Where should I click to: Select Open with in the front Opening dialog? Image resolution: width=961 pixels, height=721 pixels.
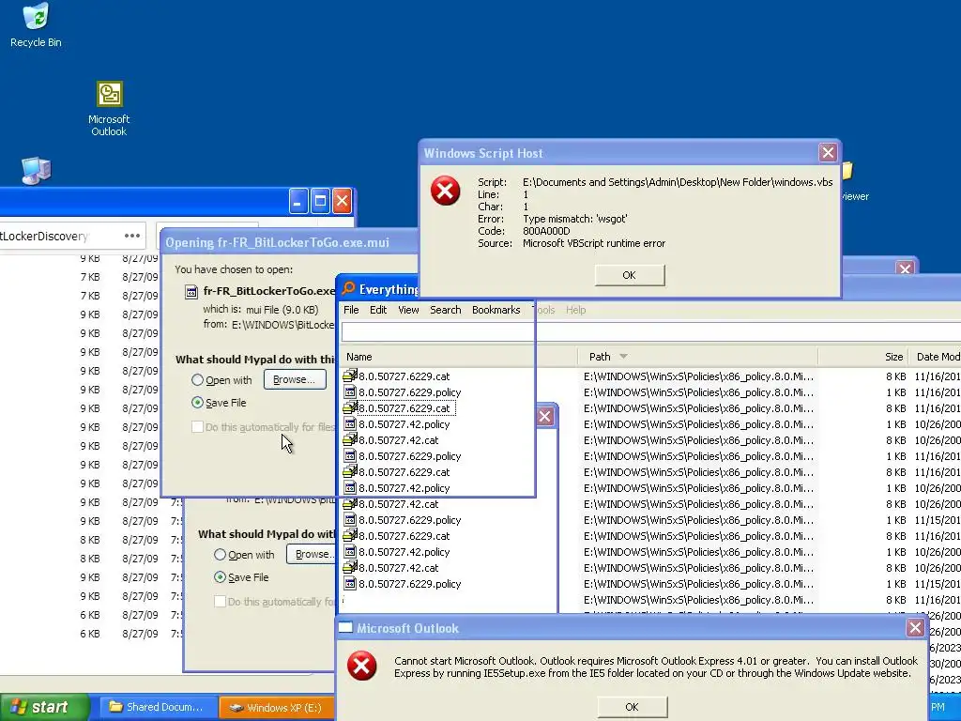(197, 380)
